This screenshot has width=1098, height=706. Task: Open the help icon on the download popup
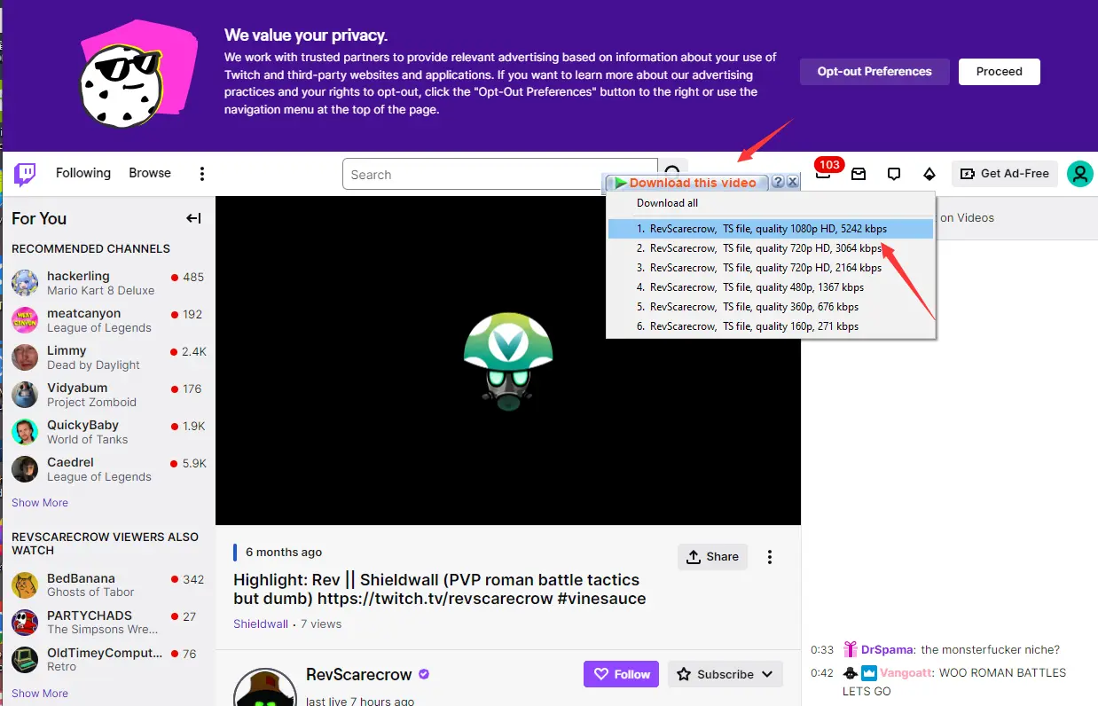778,181
